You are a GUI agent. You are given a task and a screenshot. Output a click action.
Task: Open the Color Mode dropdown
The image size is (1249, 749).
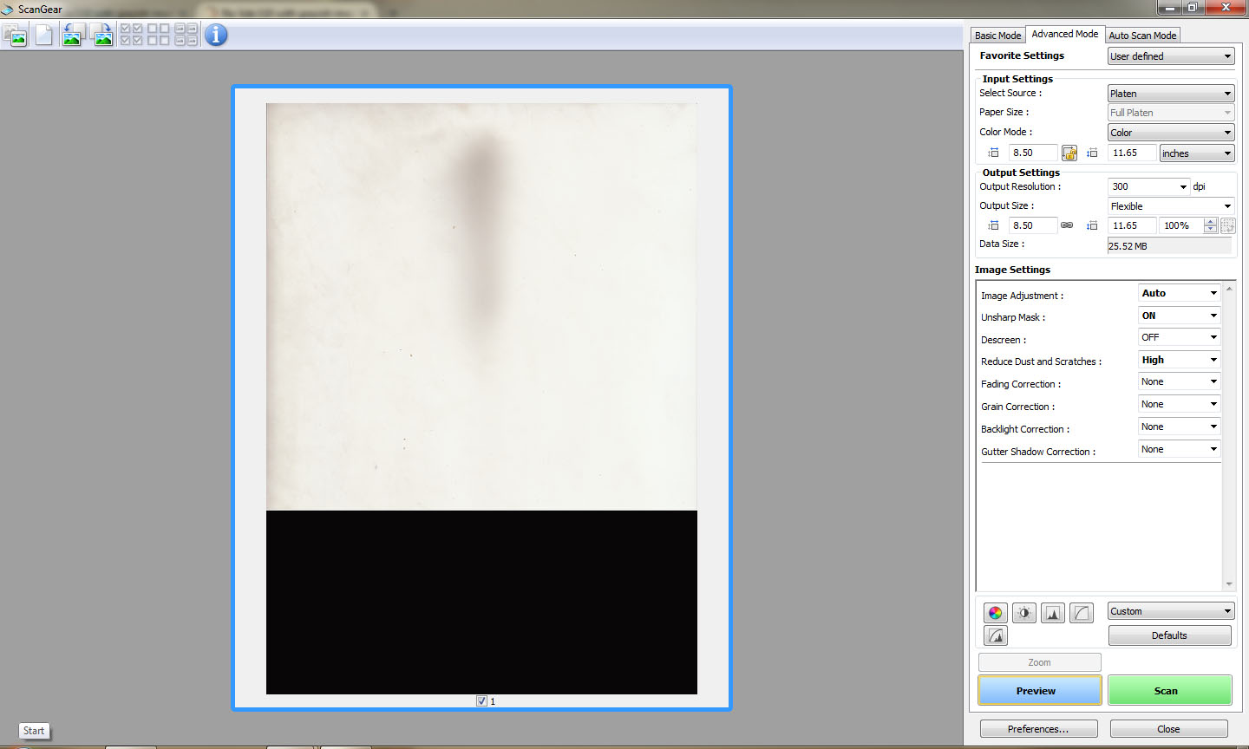pos(1170,133)
